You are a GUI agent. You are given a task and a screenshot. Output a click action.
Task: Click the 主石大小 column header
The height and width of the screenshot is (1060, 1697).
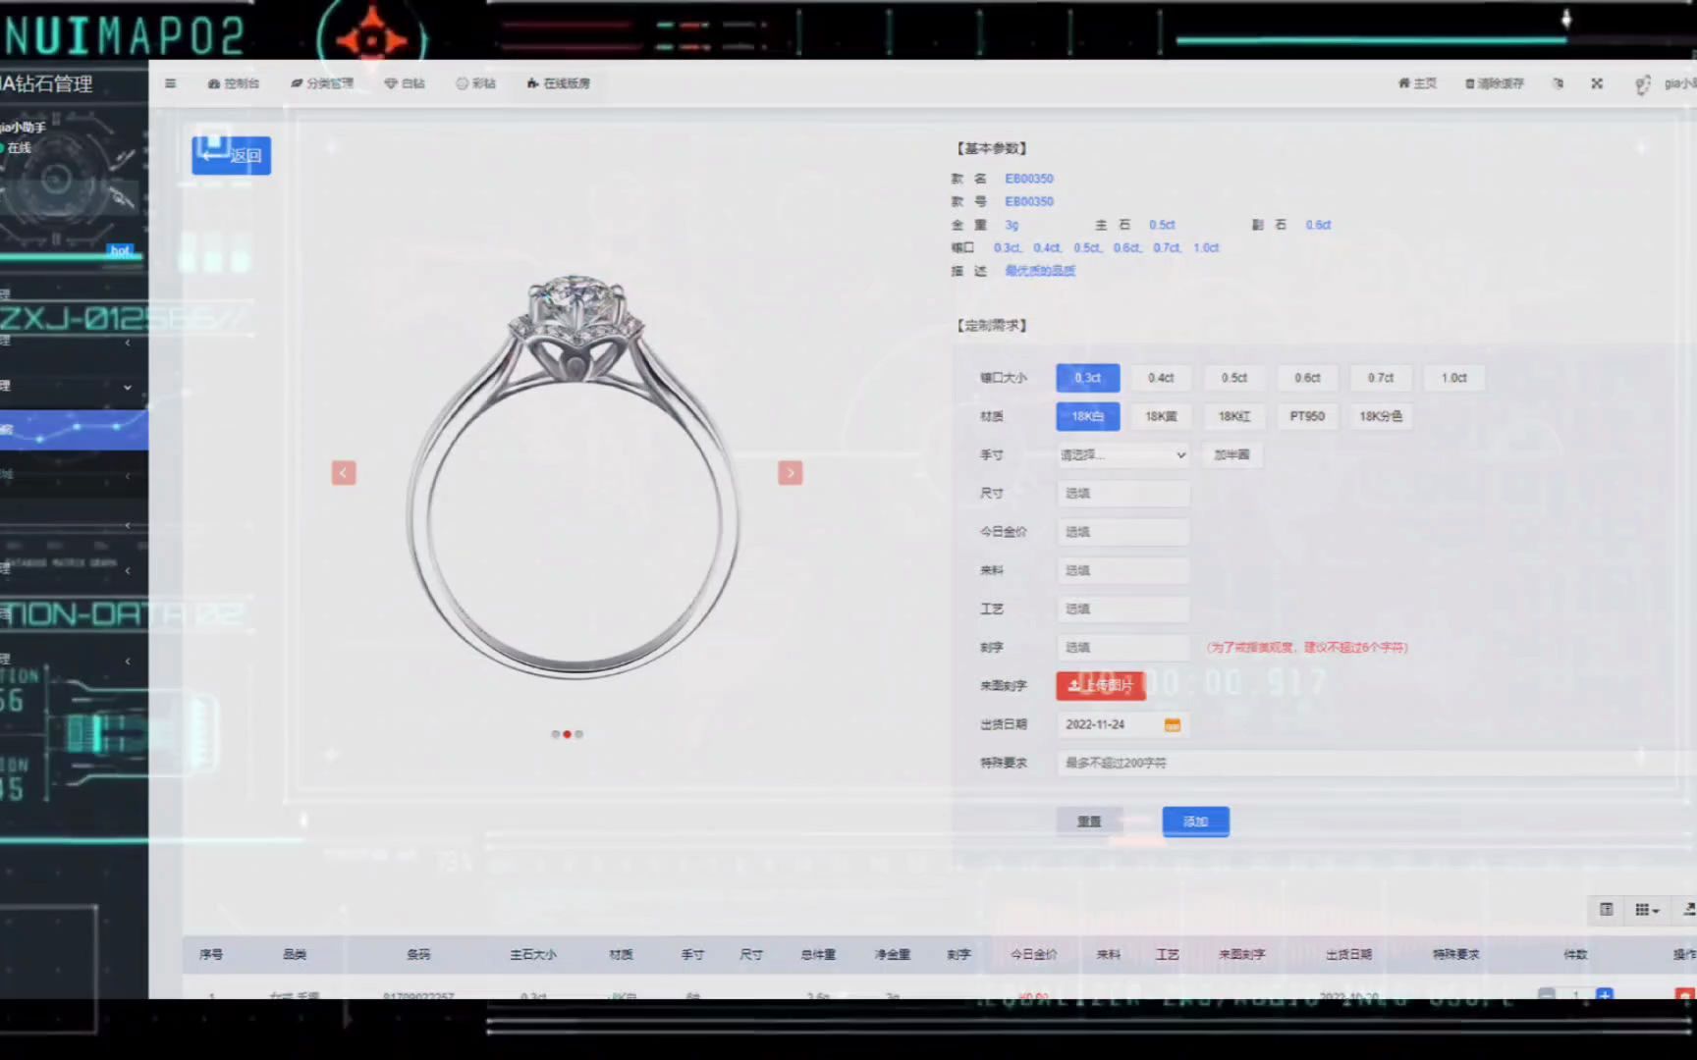point(533,954)
